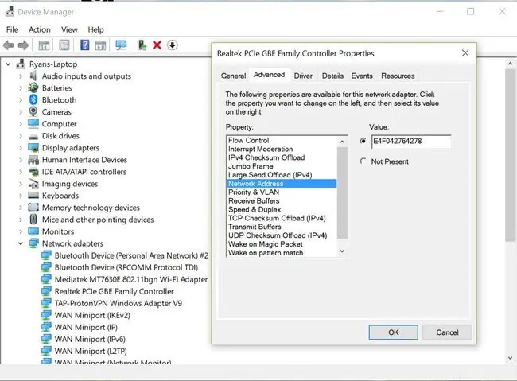Open the File menu
Image resolution: width=517 pixels, height=381 pixels.
[x=12, y=29]
